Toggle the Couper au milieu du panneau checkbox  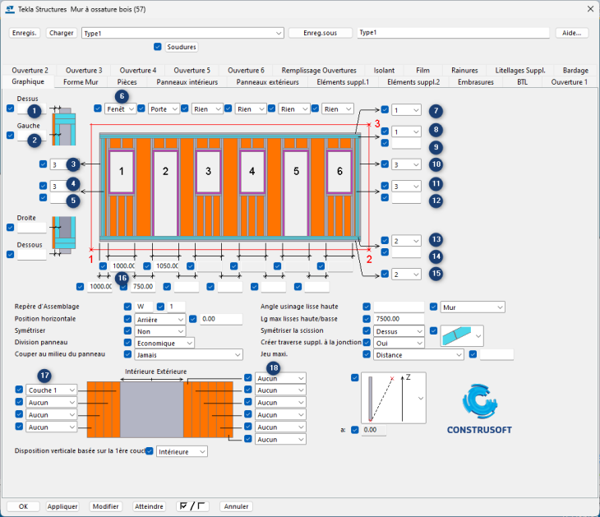(127, 354)
